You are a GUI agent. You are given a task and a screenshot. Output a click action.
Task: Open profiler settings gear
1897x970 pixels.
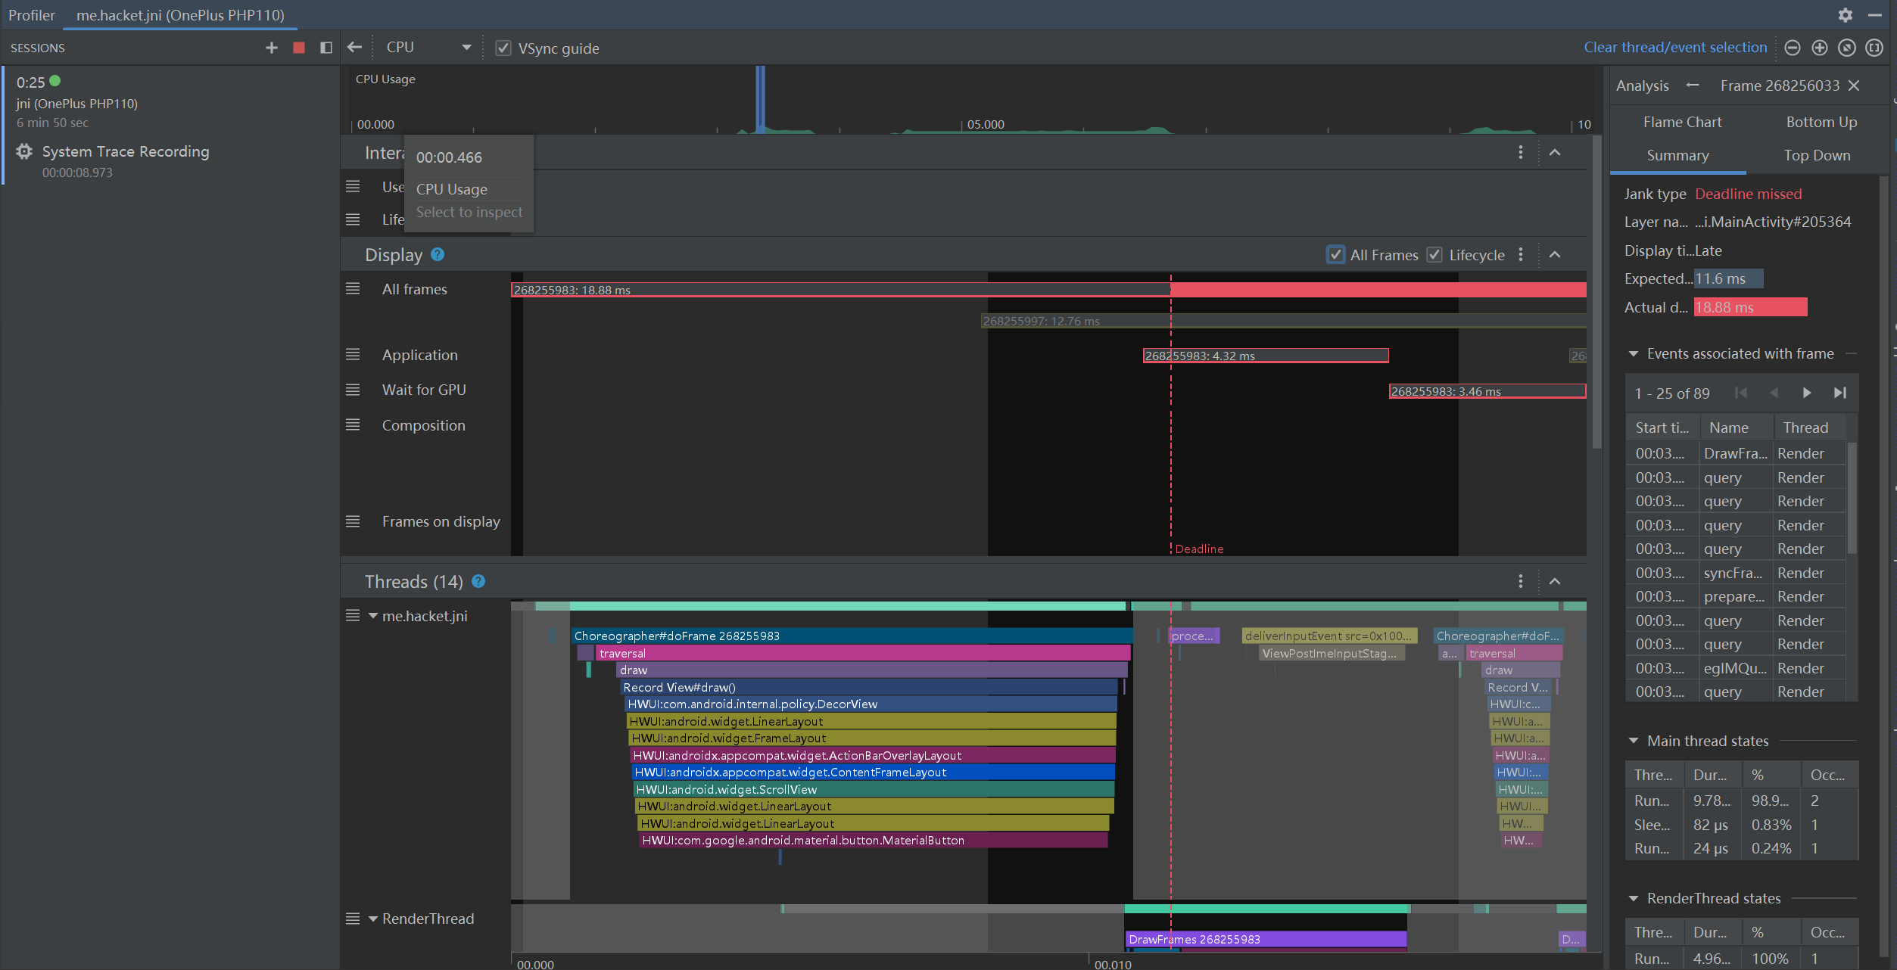point(1845,15)
